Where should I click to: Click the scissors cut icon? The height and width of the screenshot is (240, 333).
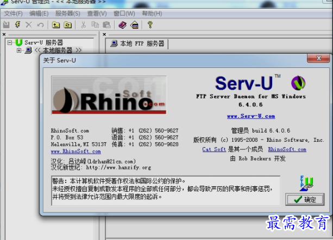coord(83,25)
